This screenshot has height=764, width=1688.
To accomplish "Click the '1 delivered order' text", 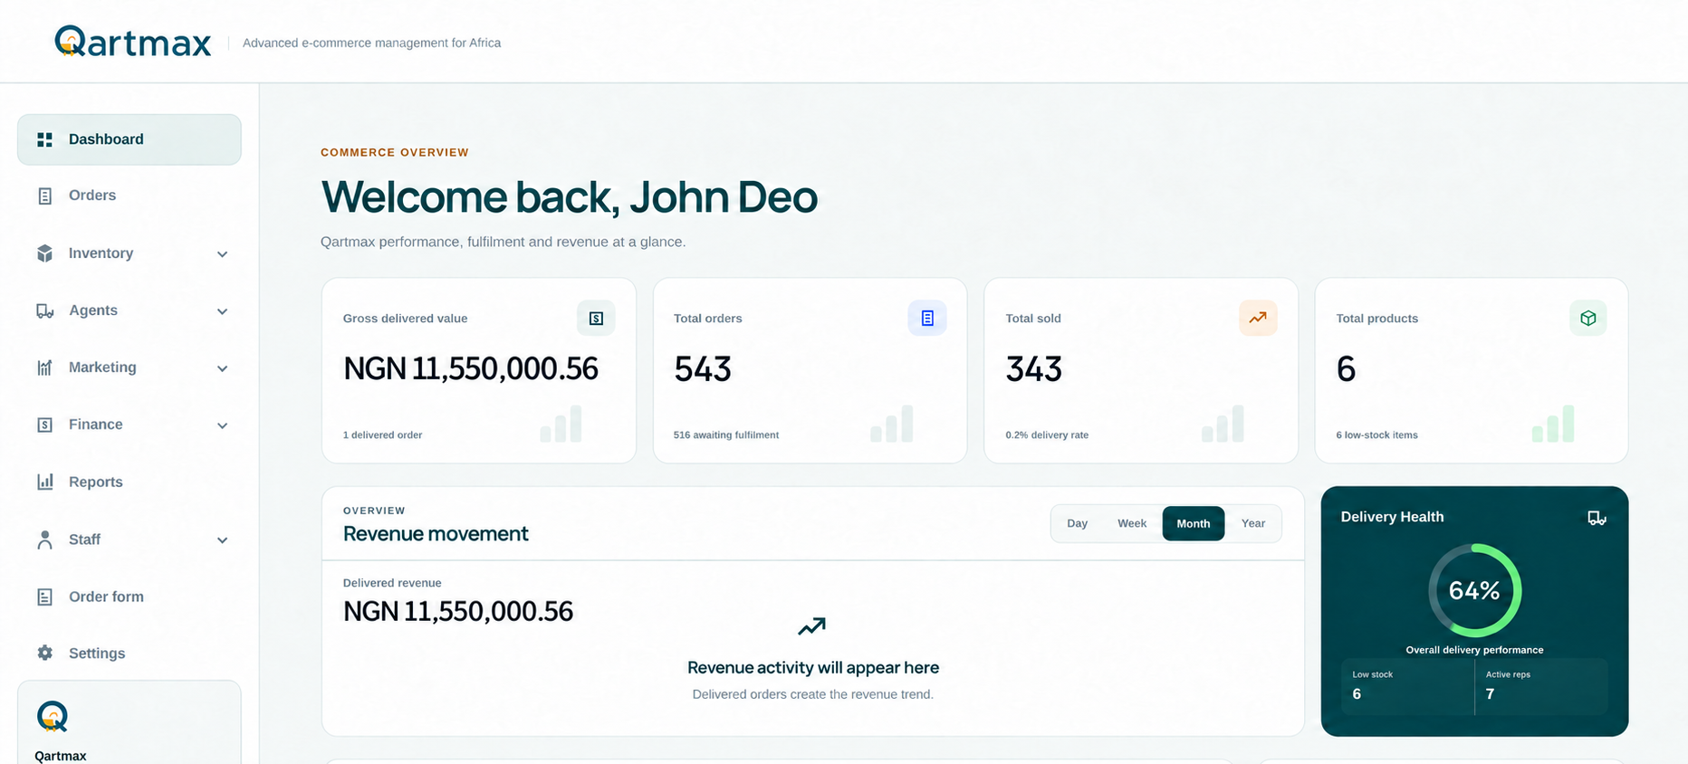I will pyautogui.click(x=382, y=435).
